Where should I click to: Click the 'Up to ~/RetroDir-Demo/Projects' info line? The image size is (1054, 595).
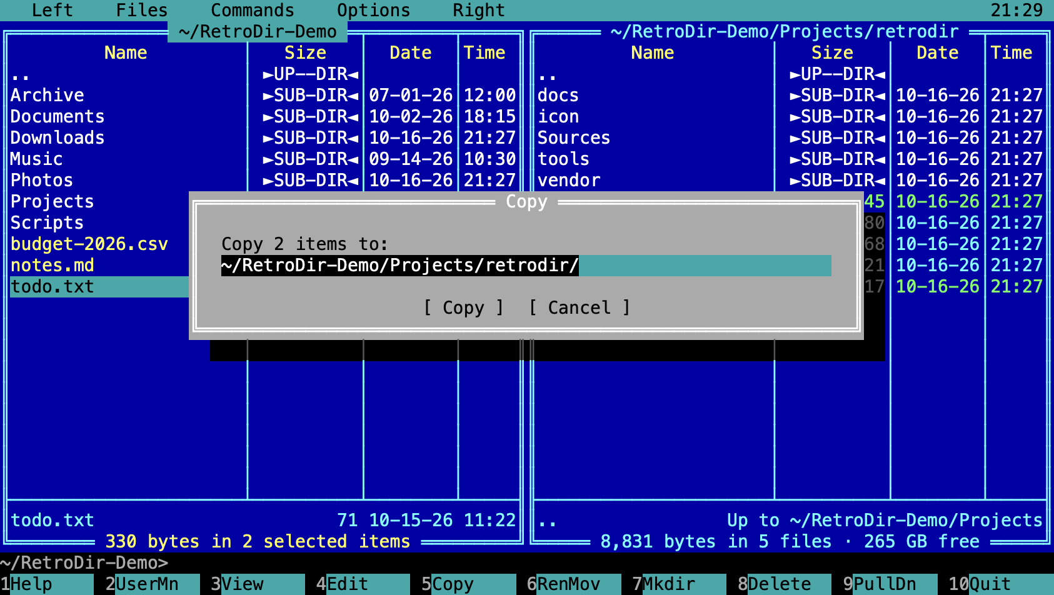click(x=885, y=520)
